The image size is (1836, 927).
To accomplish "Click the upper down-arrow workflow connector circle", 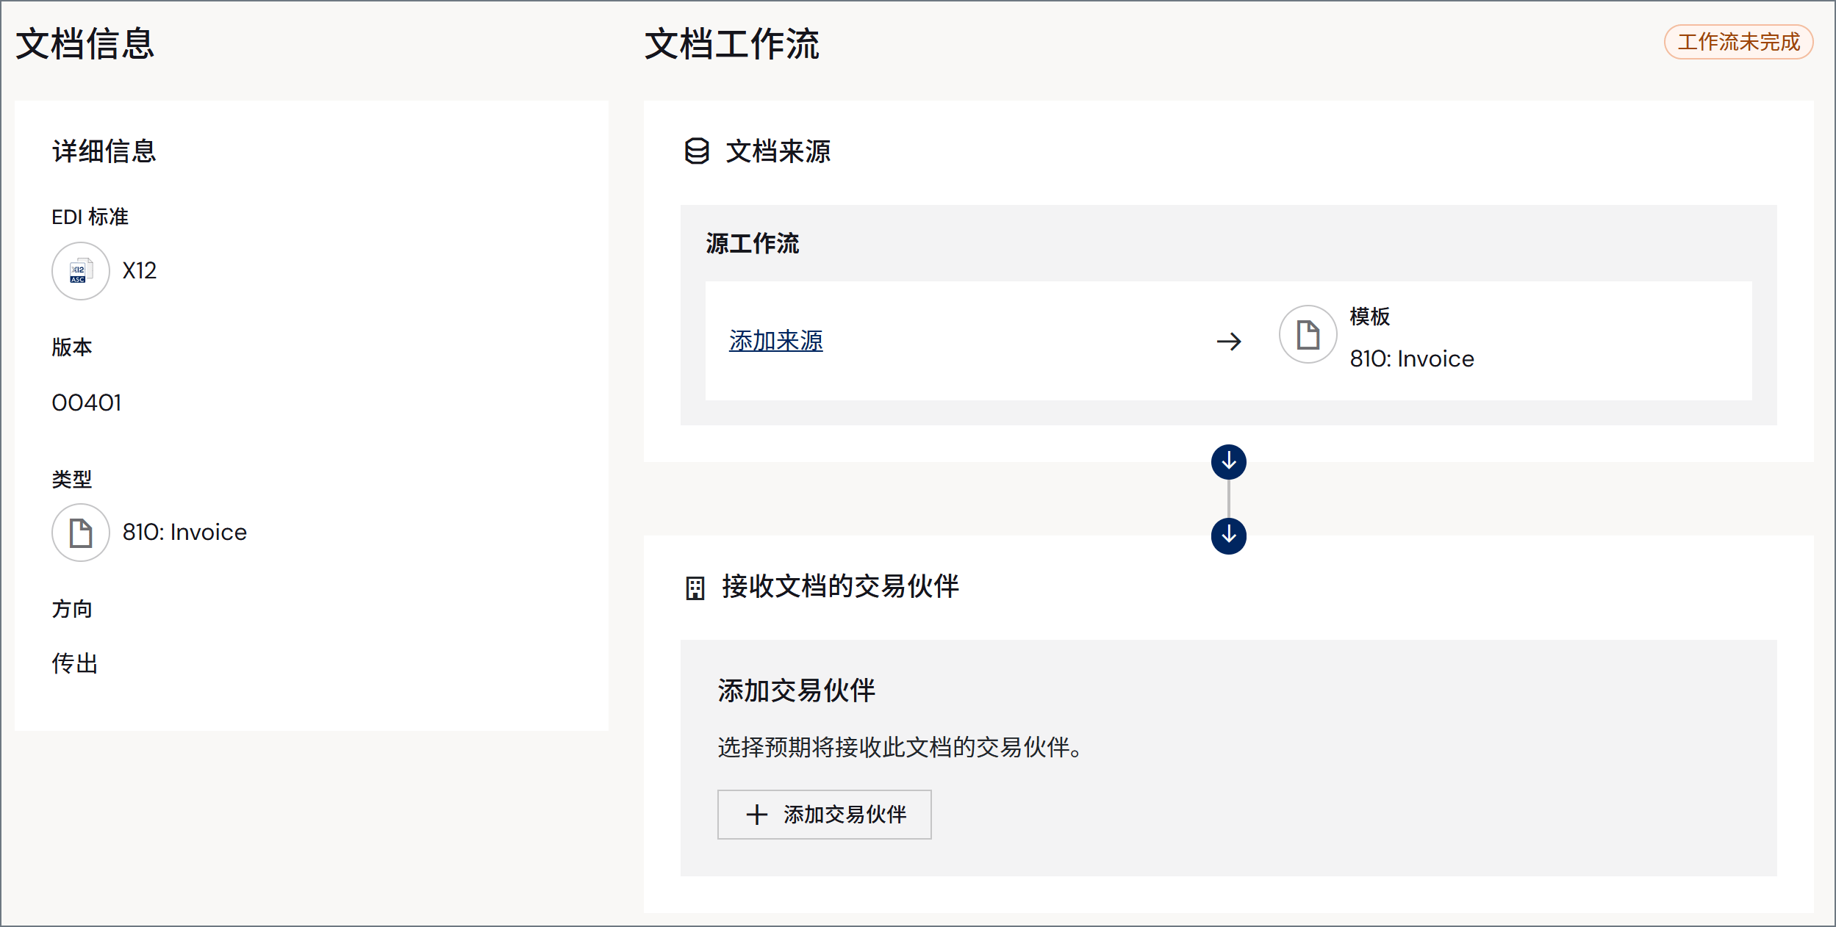I will (1229, 462).
